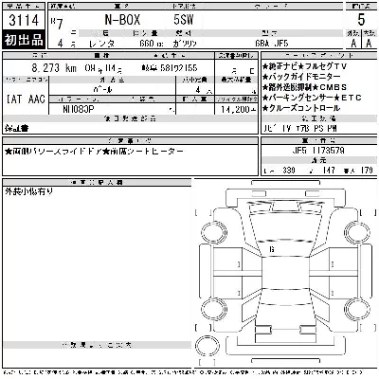The width and height of the screenshot is (379, 379).
Task: Click the レンタ usage history text
Action: point(101,44)
